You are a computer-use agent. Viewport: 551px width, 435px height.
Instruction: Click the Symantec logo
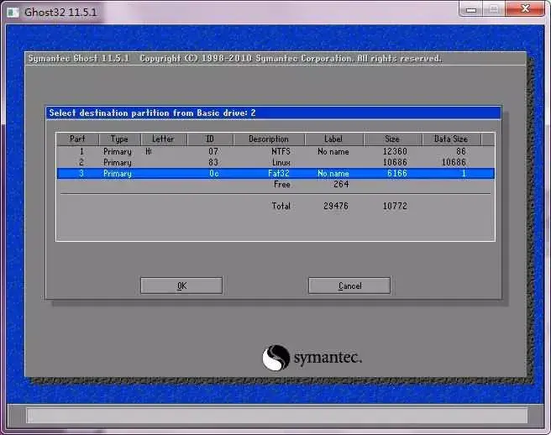click(x=312, y=358)
